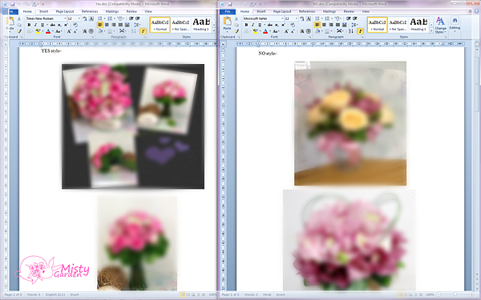Click the highlight color icon in Yes.doc
The width and height of the screenshot is (481, 300).
pyautogui.click(x=38, y=31)
